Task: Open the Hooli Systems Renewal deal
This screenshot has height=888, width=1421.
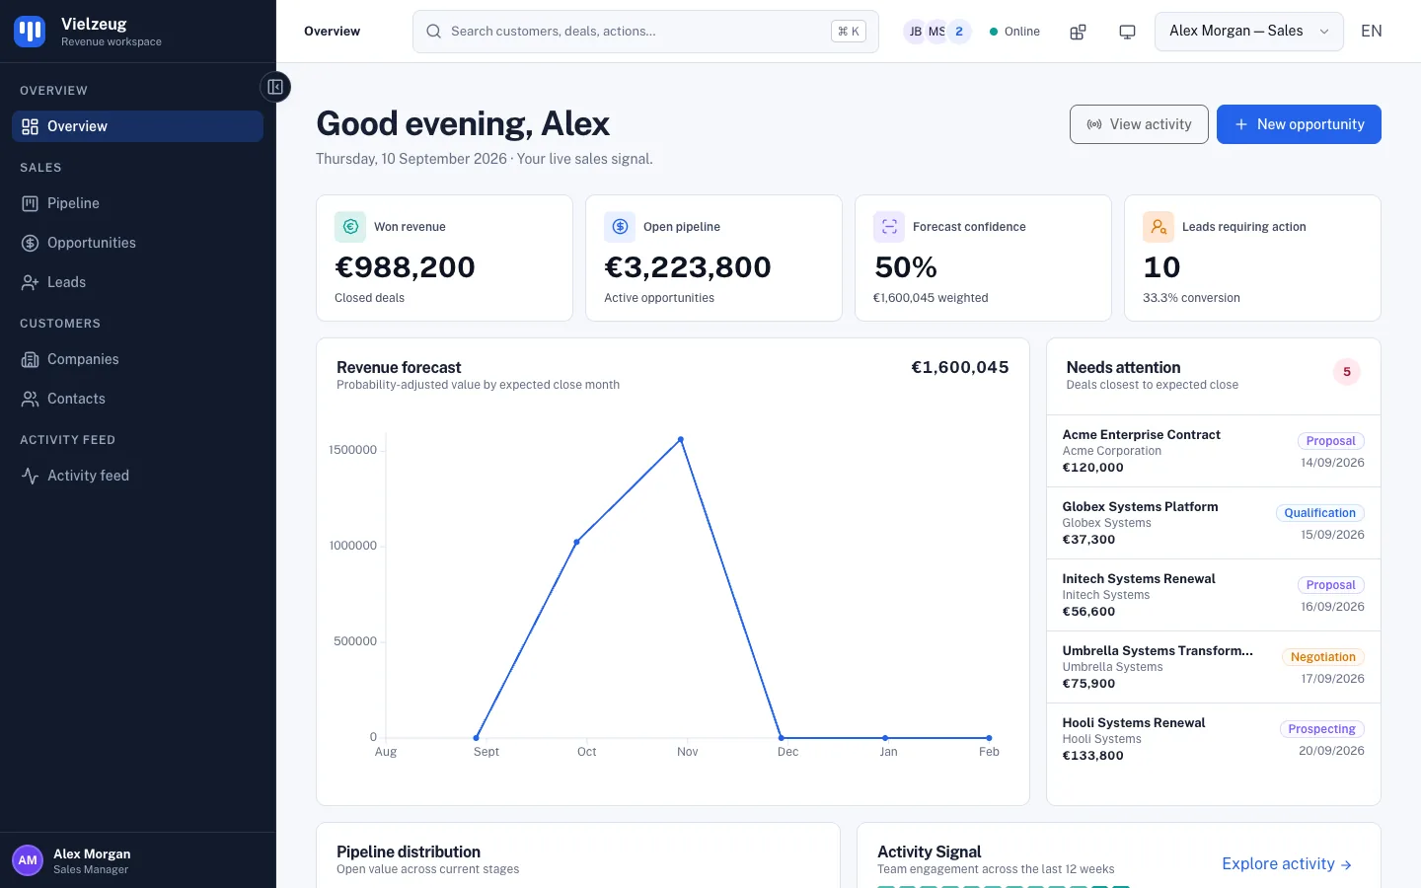Action: click(x=1214, y=739)
